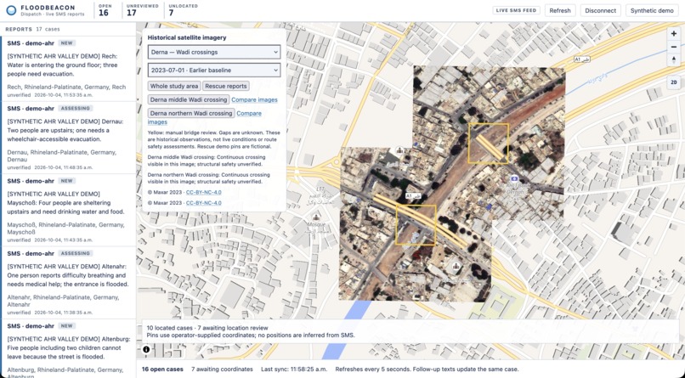
Task: Click the '16 open cases' status text
Action: [x=162, y=370]
